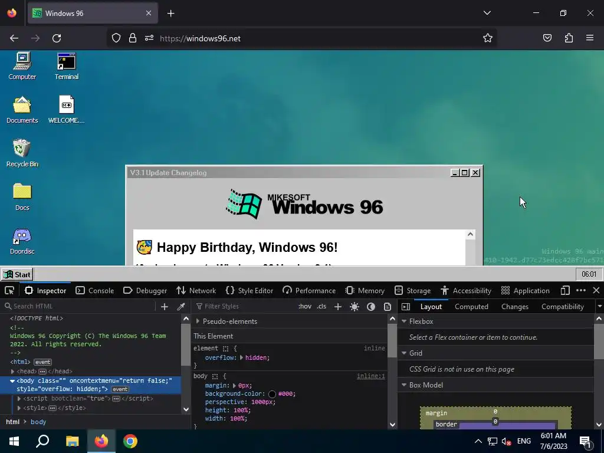Switch to the Network tab
The image size is (604, 453).
(x=196, y=290)
